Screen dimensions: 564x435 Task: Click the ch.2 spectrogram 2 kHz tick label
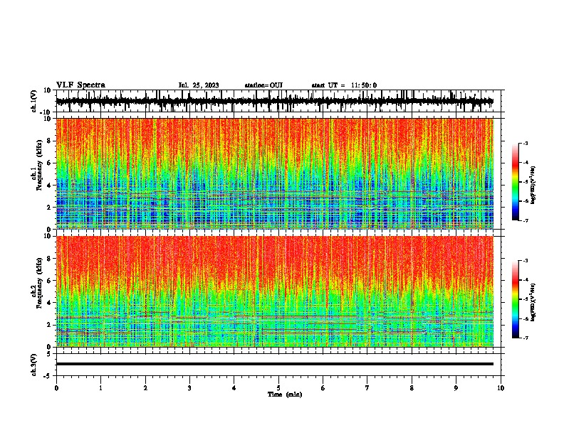(x=50, y=325)
